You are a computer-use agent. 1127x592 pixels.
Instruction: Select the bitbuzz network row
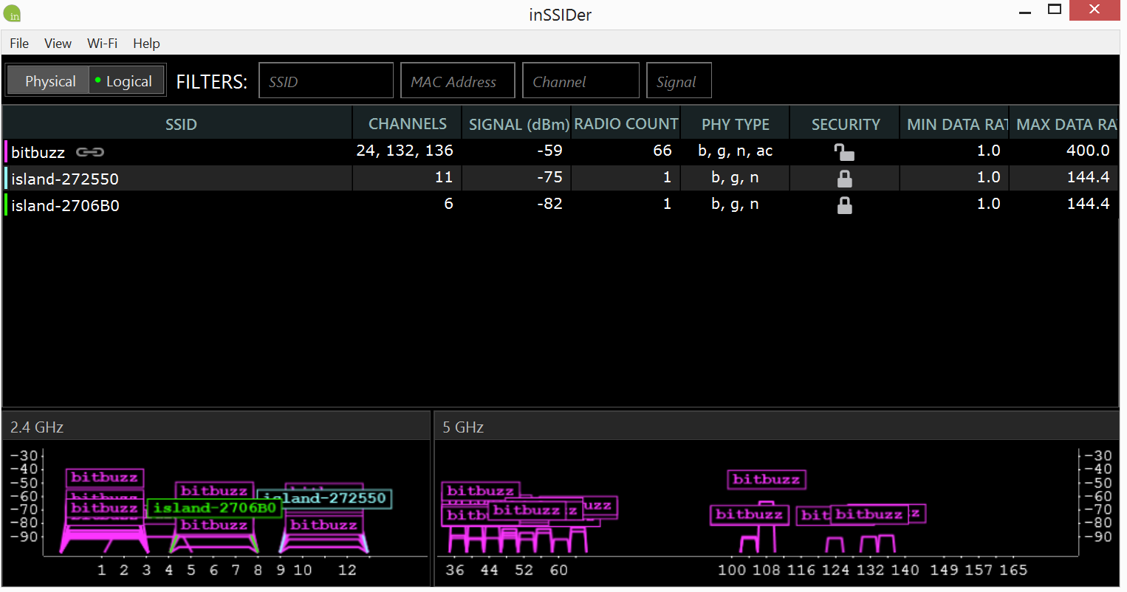coord(561,151)
